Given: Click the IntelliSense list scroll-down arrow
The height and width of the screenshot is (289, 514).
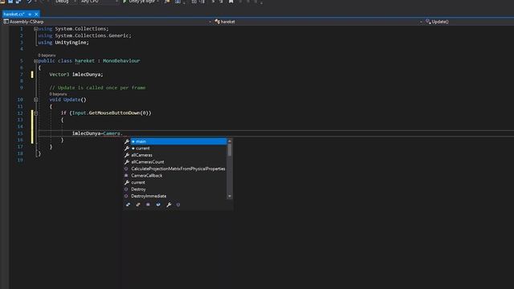Looking at the screenshot, I should [230, 196].
